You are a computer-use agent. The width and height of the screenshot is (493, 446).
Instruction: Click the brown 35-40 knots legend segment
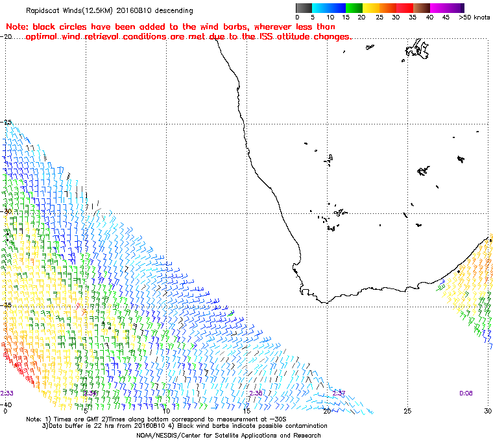point(422,8)
